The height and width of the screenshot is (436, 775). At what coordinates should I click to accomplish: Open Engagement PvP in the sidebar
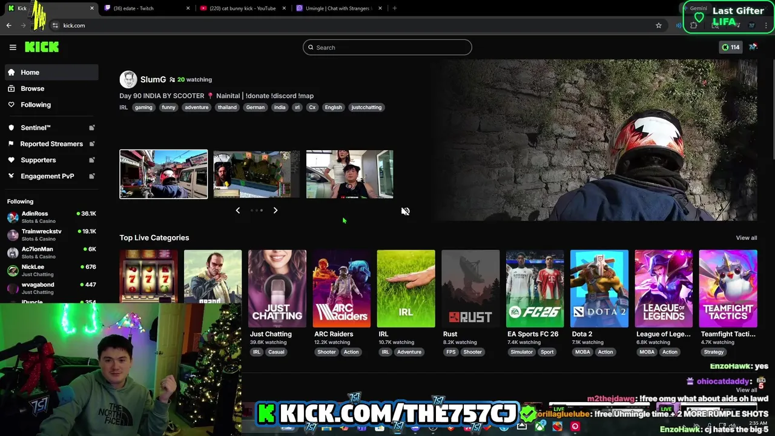click(51, 176)
